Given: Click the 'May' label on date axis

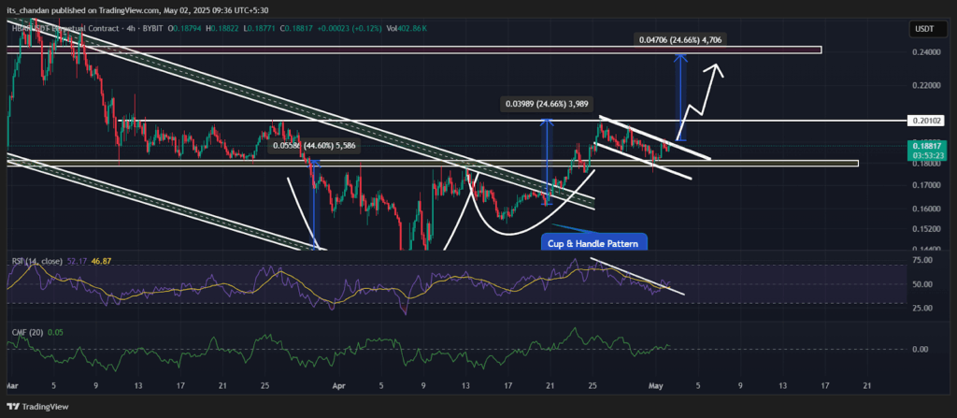Looking at the screenshot, I should coord(656,386).
